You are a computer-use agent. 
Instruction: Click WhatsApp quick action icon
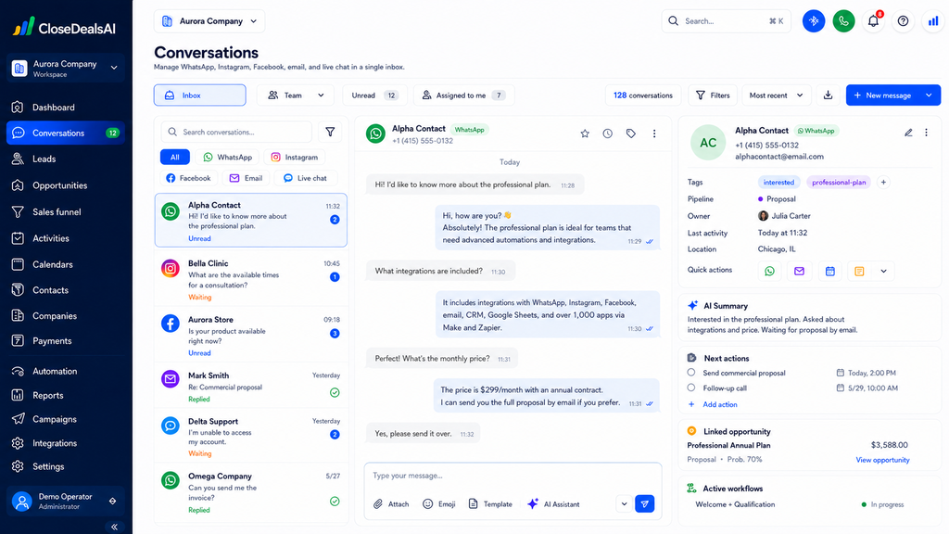769,272
